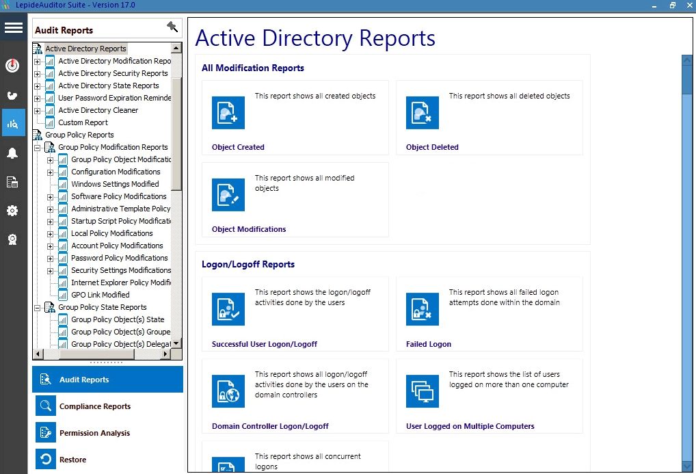Open the building-document icon in sidebar
The width and height of the screenshot is (696, 474).
click(12, 182)
